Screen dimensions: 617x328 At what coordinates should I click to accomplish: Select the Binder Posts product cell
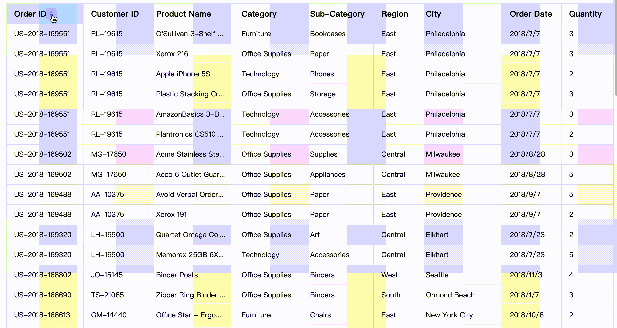coord(177,275)
